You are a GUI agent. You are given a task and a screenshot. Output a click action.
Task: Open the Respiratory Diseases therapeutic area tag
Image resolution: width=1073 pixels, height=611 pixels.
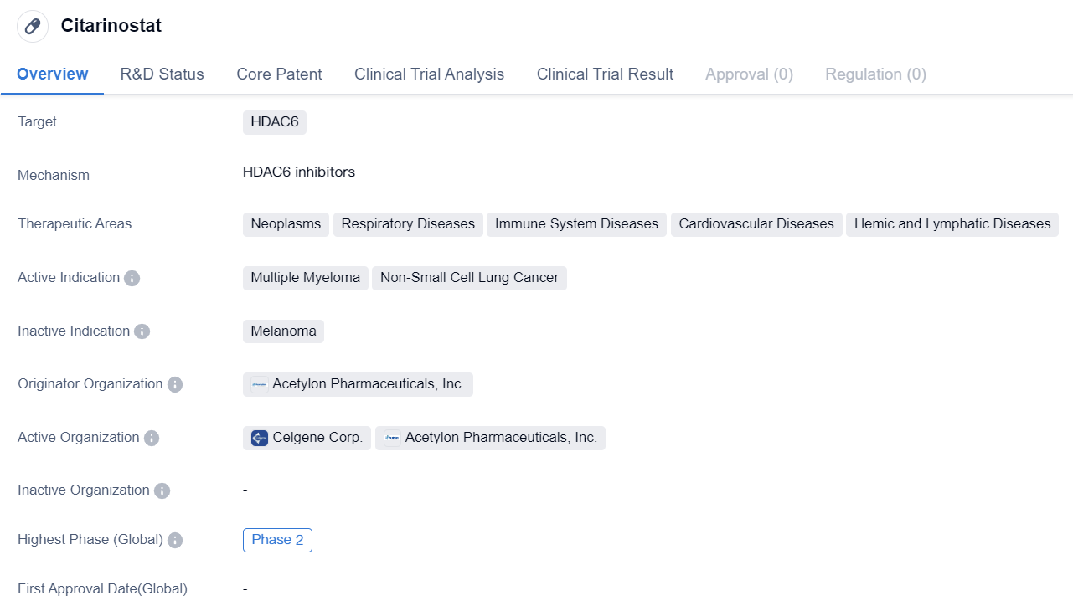pos(408,224)
